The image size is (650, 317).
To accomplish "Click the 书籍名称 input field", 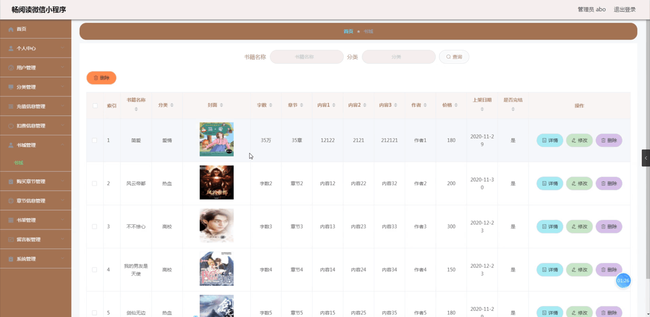I will (x=306, y=56).
